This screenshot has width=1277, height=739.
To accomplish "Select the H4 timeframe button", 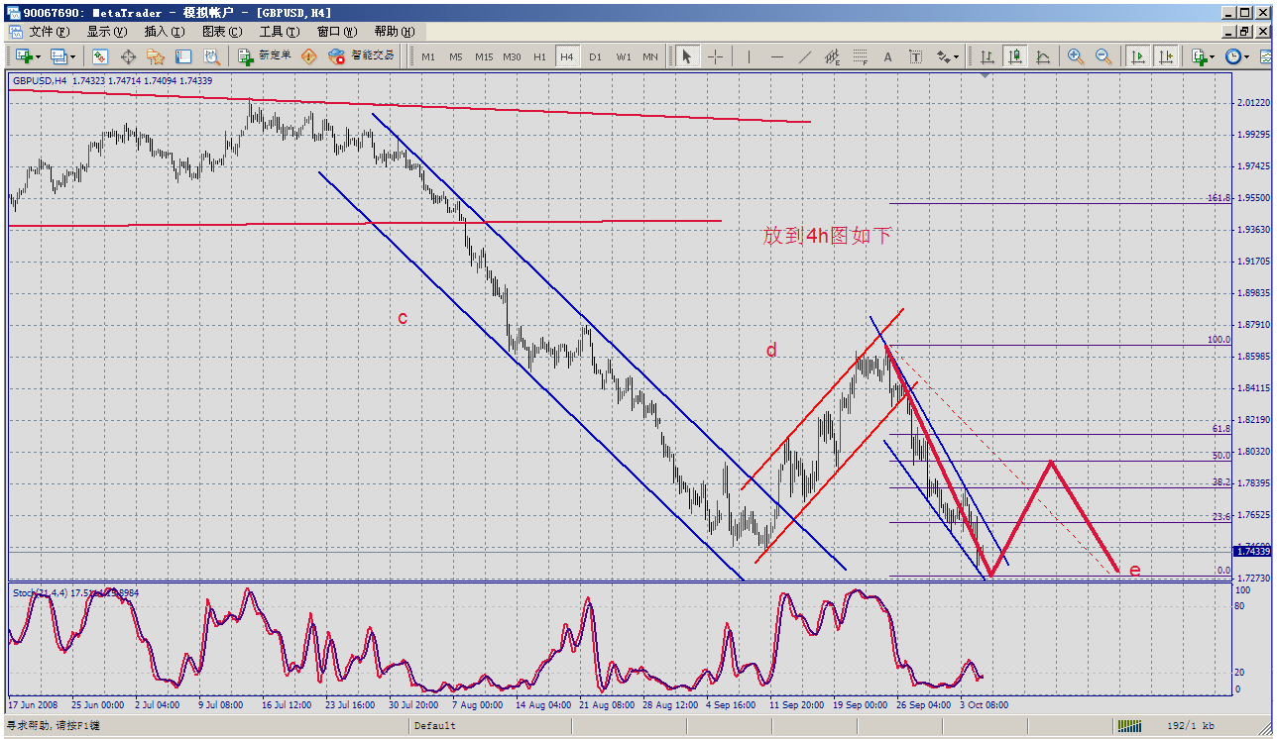I will 567,56.
